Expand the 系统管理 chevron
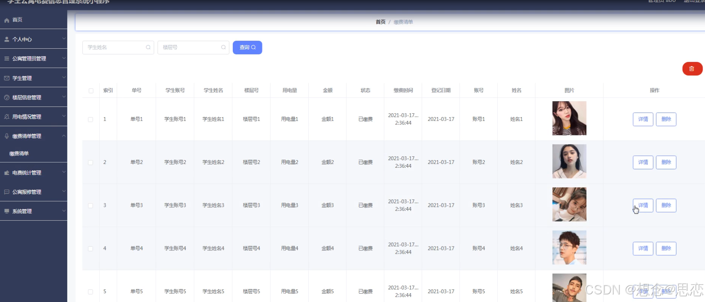705x302 pixels. (64, 211)
